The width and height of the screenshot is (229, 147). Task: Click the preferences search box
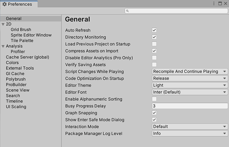[x=176, y=11]
